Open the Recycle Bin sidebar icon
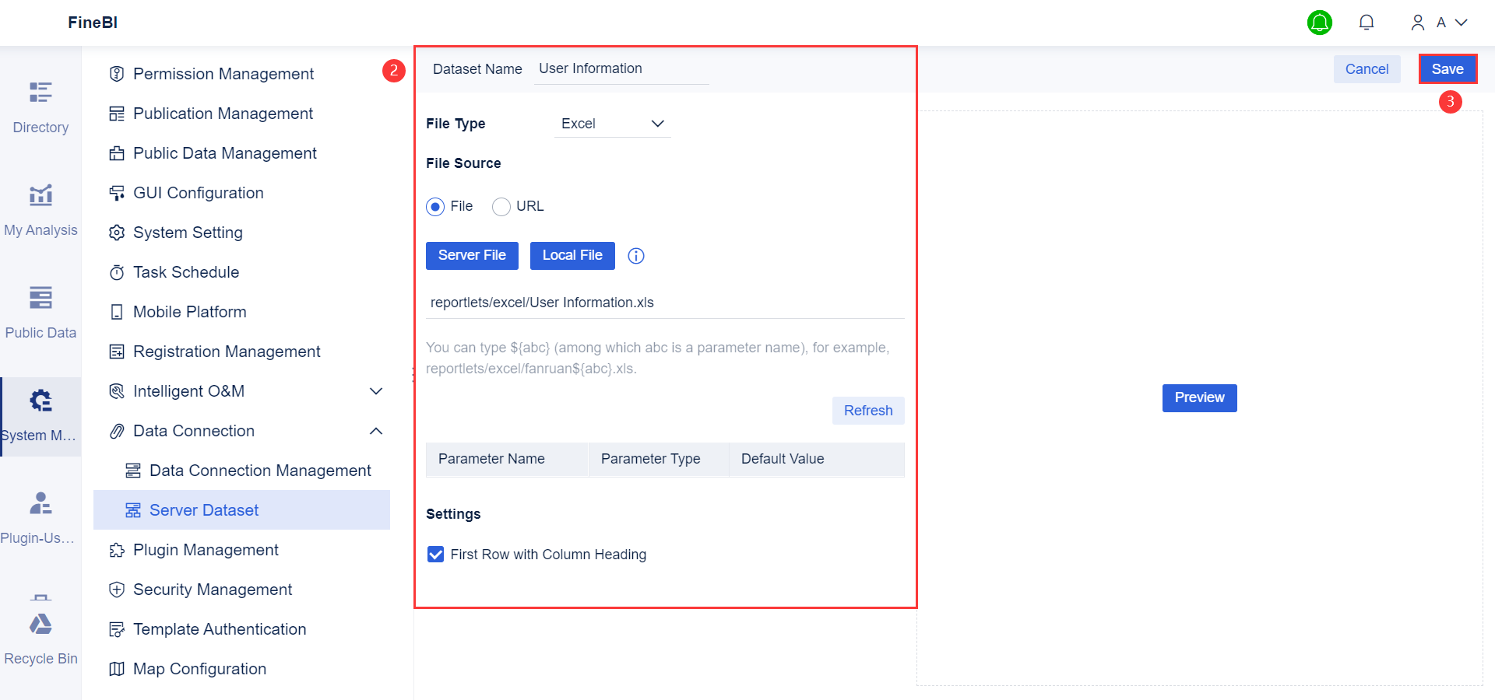The width and height of the screenshot is (1495, 700). click(40, 624)
